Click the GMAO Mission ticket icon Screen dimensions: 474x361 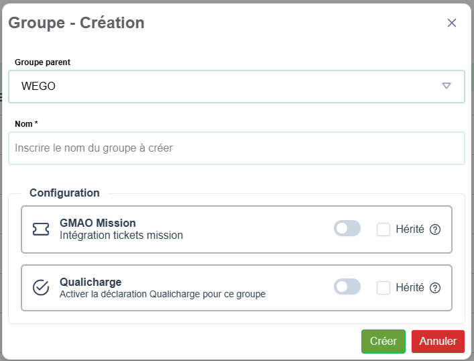(41, 229)
